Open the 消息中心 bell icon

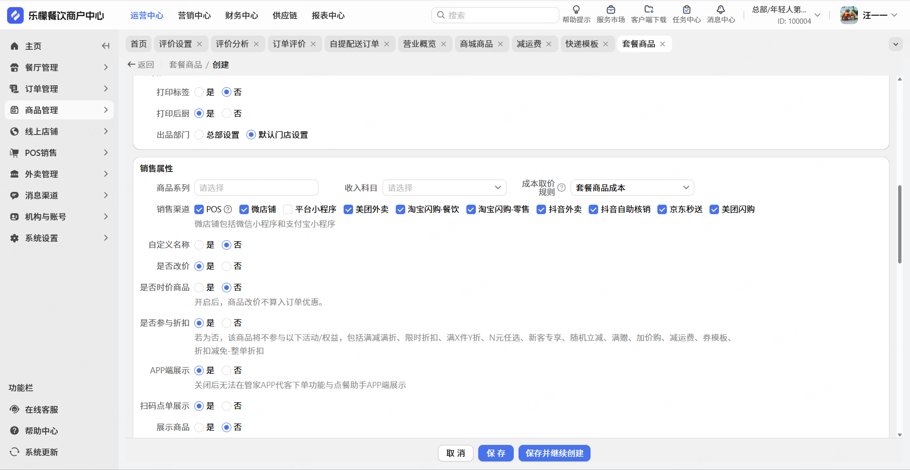tap(721, 9)
